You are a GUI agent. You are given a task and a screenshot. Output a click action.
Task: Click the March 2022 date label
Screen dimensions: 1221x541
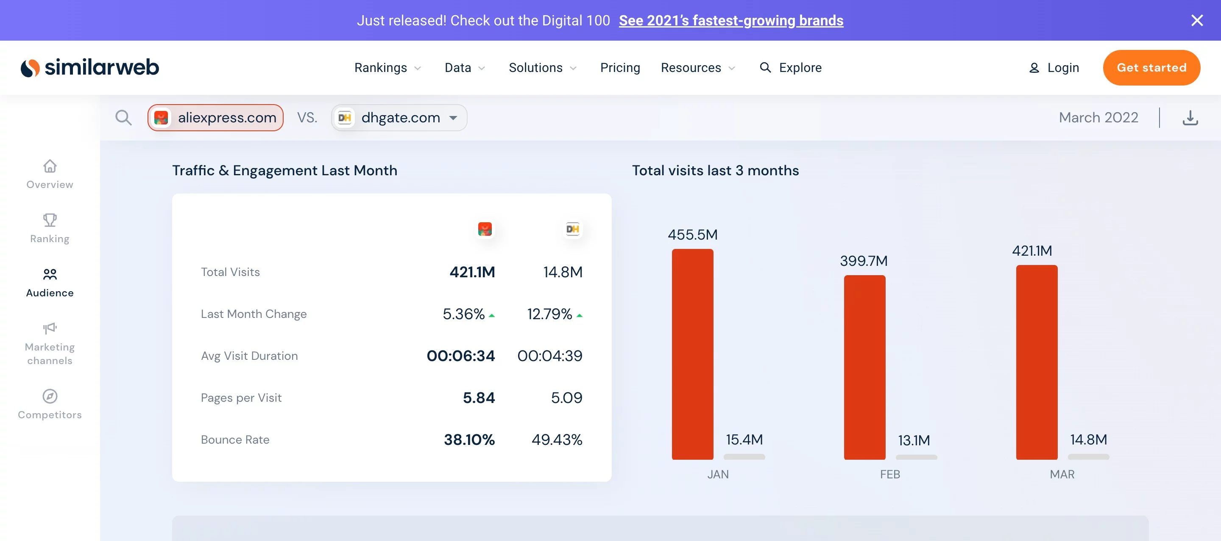click(1098, 117)
